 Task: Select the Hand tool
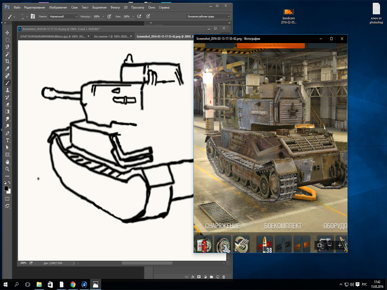pos(7,162)
